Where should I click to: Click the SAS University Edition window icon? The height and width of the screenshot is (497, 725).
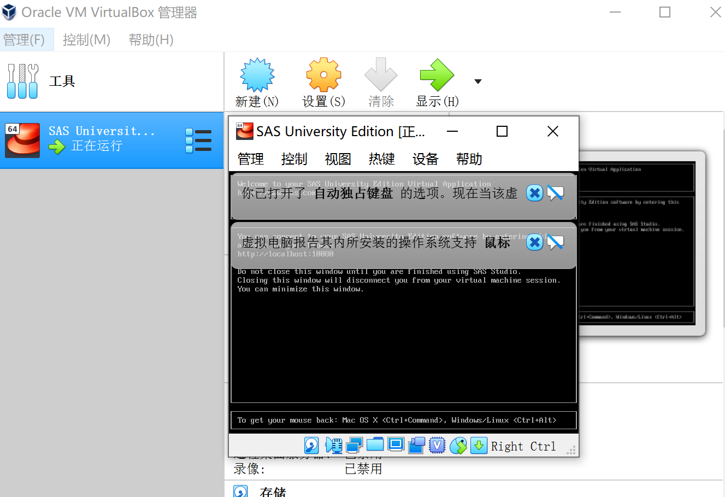pyautogui.click(x=245, y=131)
